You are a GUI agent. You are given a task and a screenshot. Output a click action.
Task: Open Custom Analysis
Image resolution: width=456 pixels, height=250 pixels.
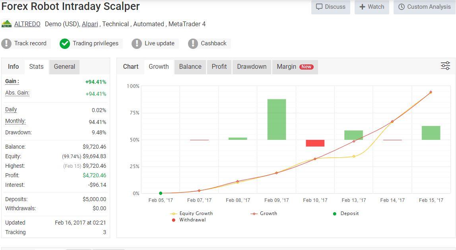[424, 7]
